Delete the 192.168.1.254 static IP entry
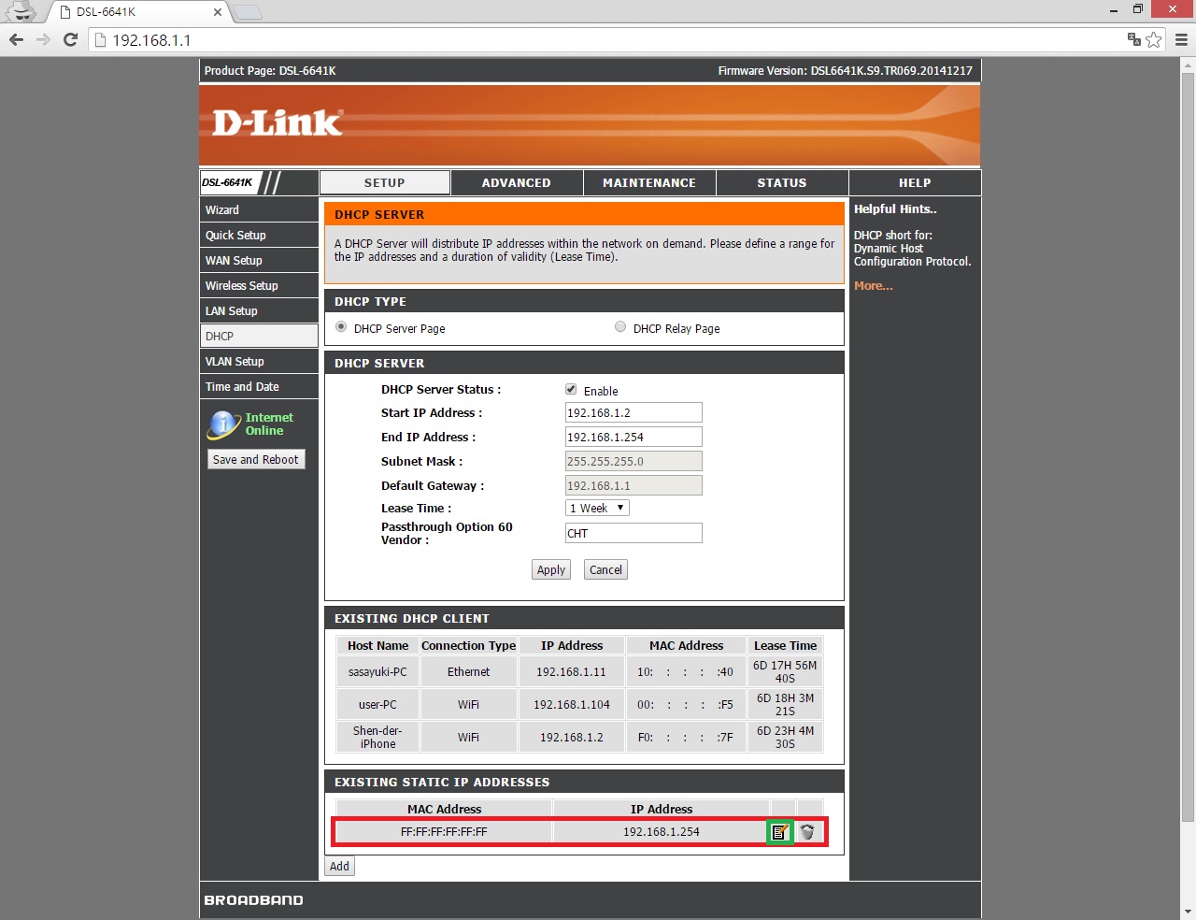This screenshot has height=920, width=1196. click(x=808, y=832)
